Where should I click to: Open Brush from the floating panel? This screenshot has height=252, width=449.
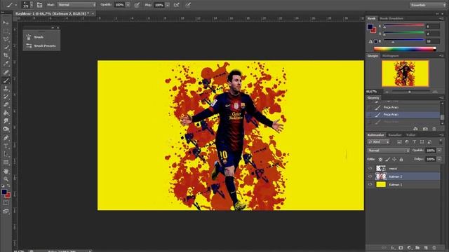(39, 37)
